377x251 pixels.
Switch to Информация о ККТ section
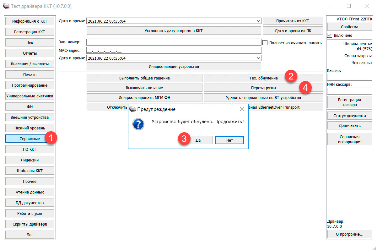click(x=30, y=21)
